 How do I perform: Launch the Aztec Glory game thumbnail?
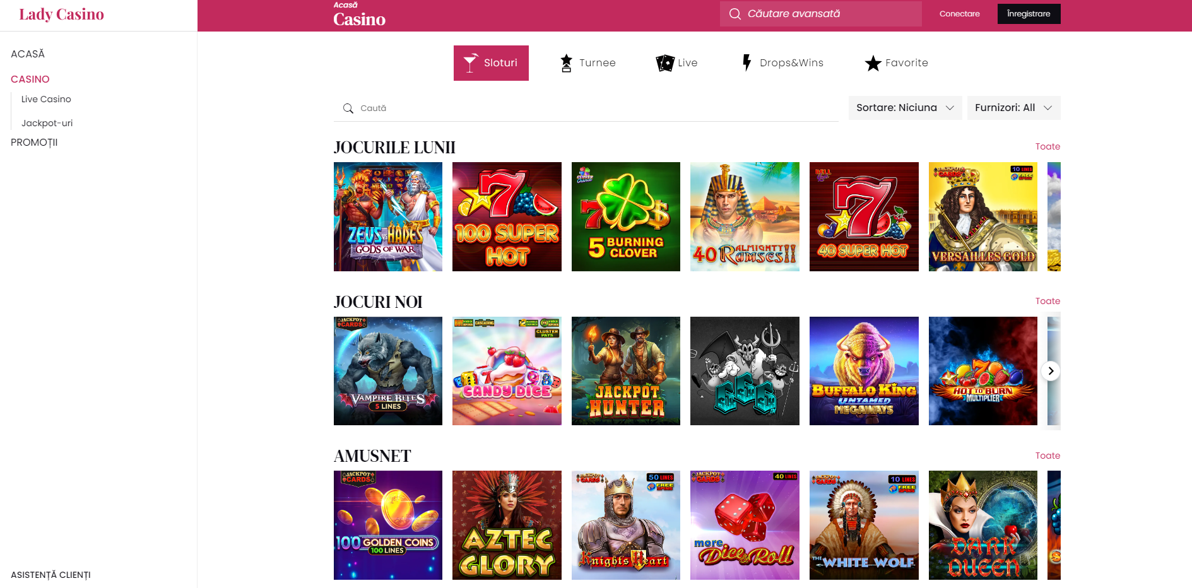pos(507,525)
